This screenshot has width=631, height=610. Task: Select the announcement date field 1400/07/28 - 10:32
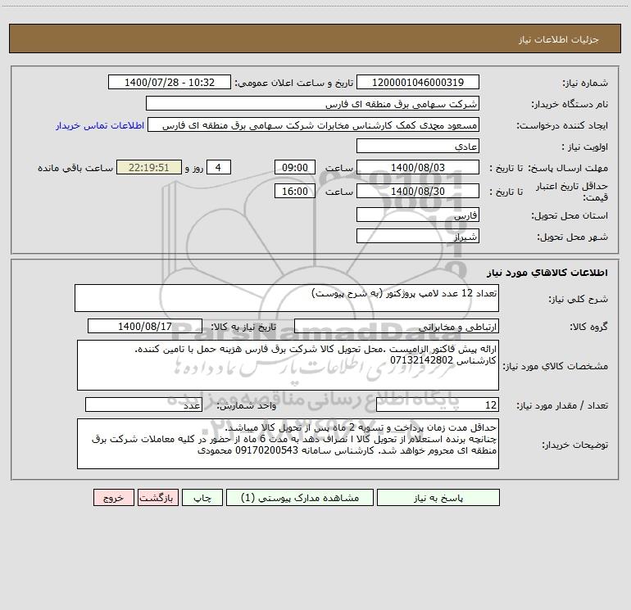170,82
